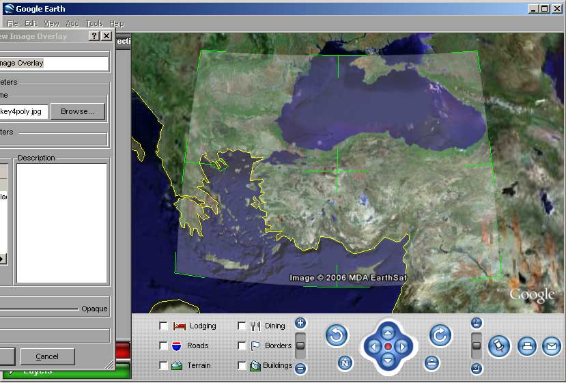Click inside the Description text area
The height and width of the screenshot is (383, 566).
pos(61,223)
